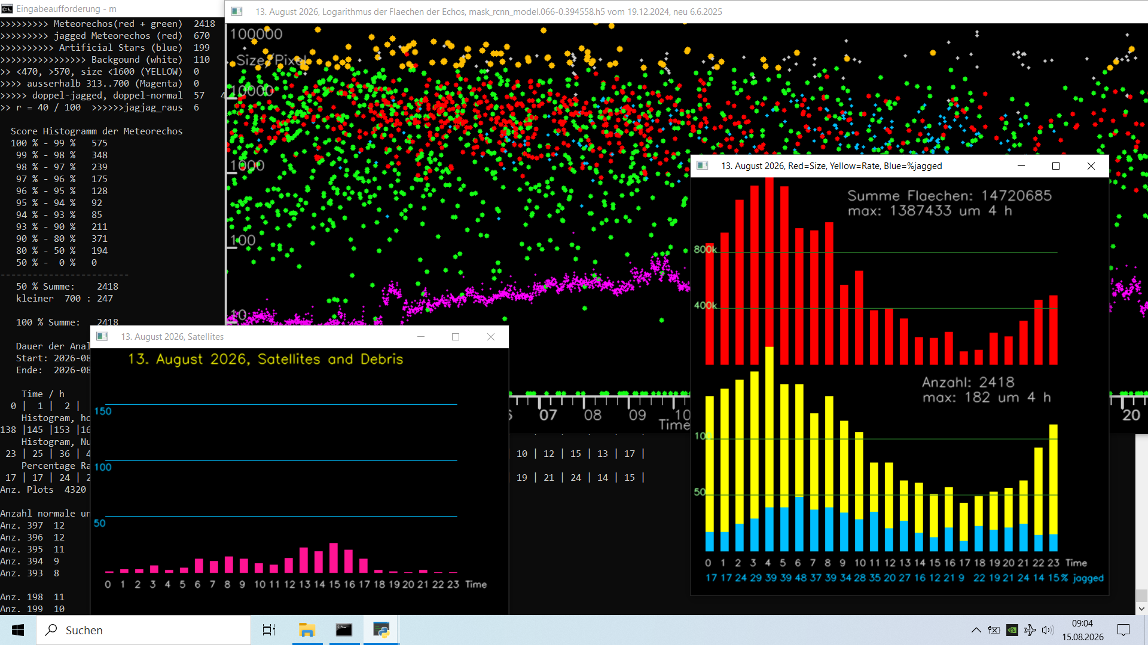Click the Logarithmus der Flaechen window icon

click(x=237, y=11)
